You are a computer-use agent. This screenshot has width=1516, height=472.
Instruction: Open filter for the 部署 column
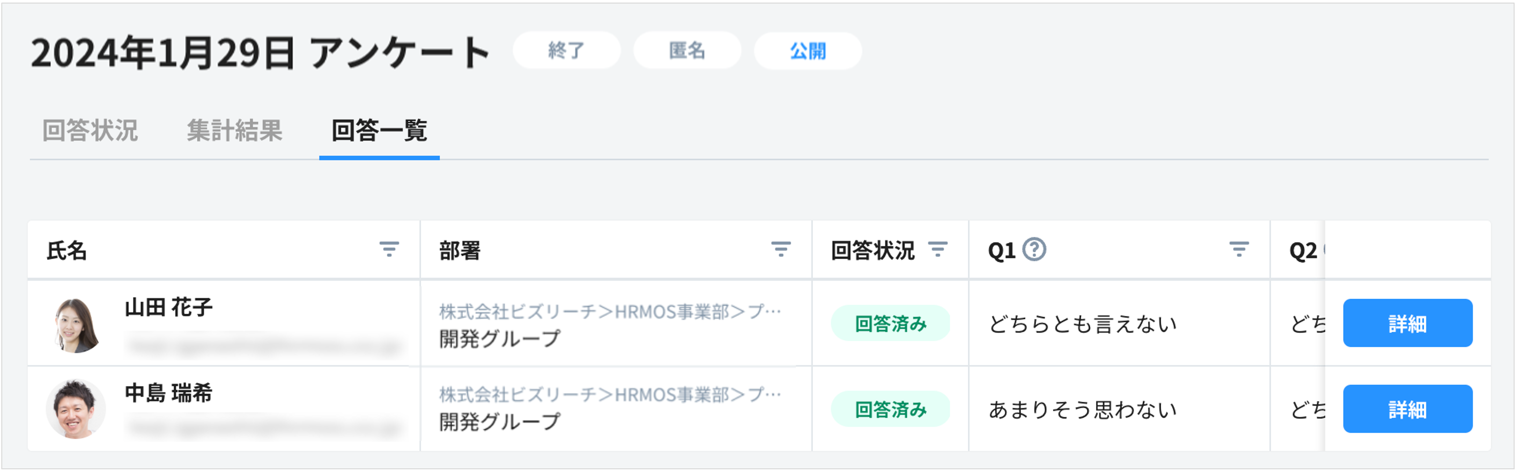pyautogui.click(x=781, y=249)
